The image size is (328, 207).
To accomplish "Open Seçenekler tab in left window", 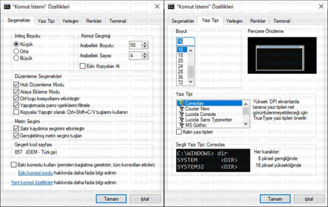I will coord(19,21).
